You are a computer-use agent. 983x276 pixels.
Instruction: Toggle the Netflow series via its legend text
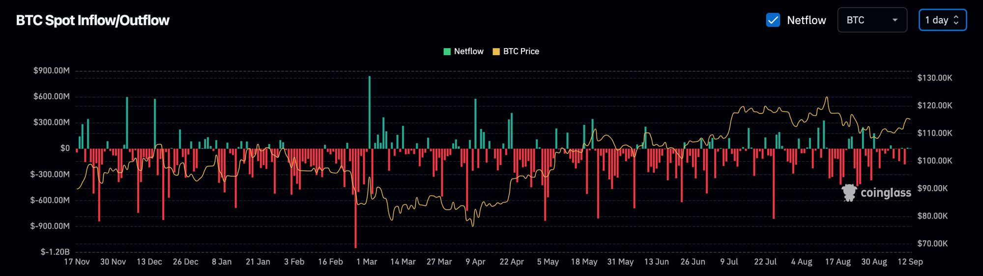[468, 52]
